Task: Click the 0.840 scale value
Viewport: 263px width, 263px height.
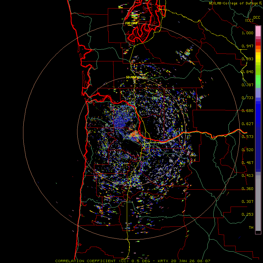Action: click(x=248, y=72)
